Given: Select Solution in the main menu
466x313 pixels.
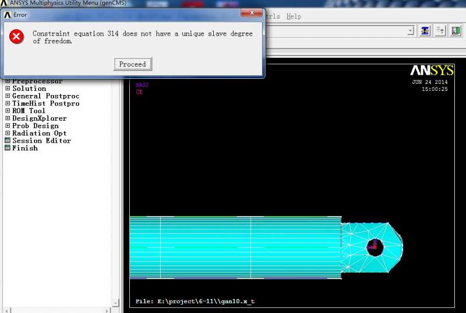Looking at the screenshot, I should pyautogui.click(x=29, y=88).
